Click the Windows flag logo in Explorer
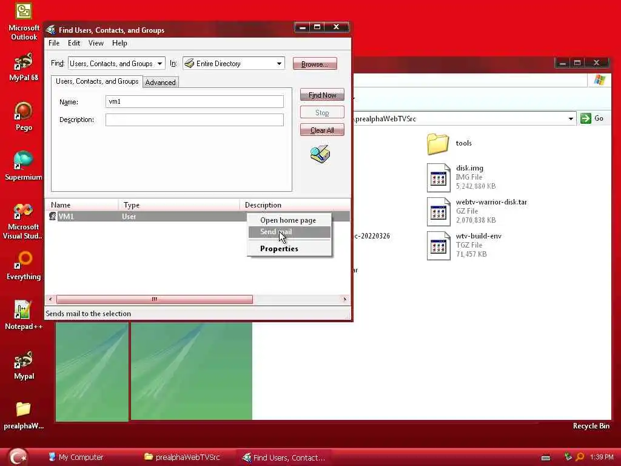The width and height of the screenshot is (621, 466). [600, 80]
